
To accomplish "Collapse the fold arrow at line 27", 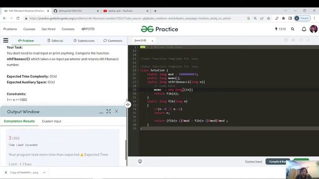I will click(138, 82).
